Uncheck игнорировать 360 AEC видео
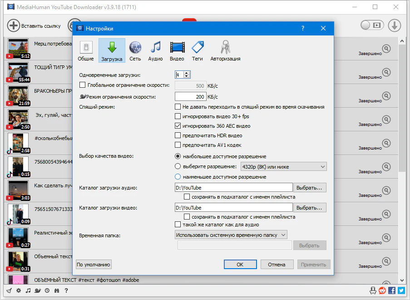This screenshot has height=300, width=410. tap(178, 126)
